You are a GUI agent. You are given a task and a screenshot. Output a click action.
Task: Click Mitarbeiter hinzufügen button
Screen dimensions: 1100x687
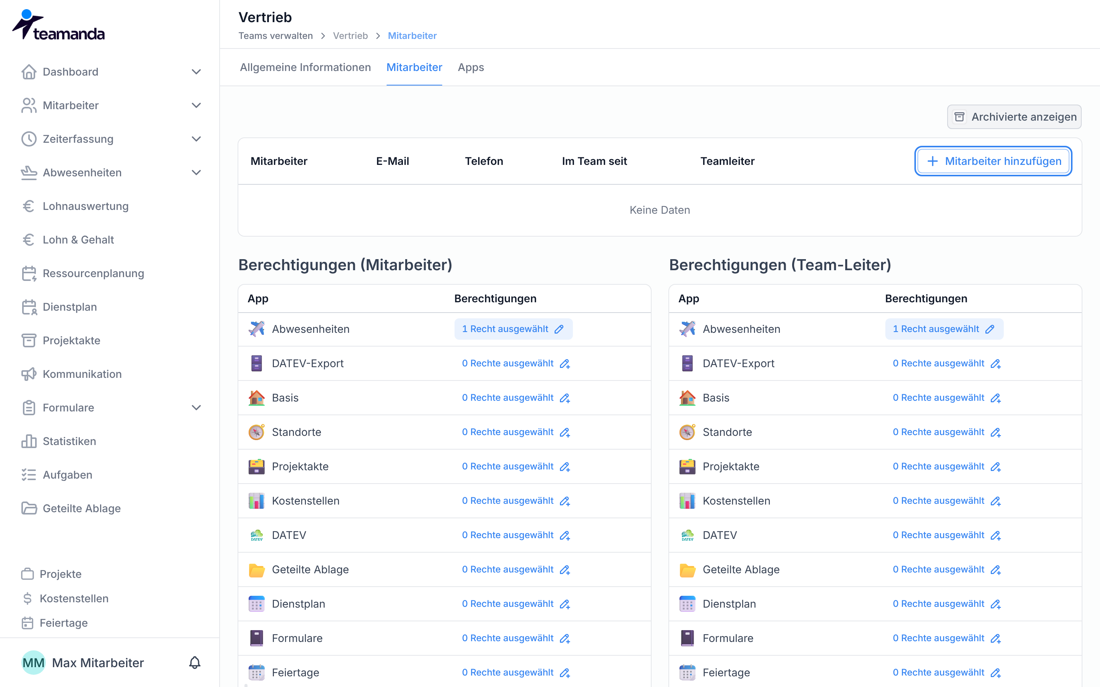coord(994,161)
